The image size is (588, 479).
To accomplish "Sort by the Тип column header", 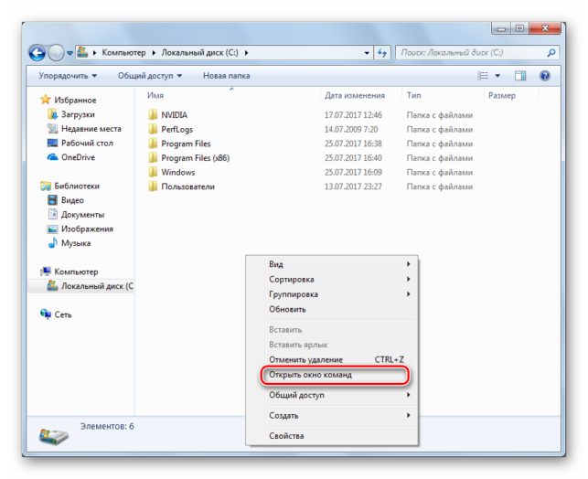I will pos(414,96).
